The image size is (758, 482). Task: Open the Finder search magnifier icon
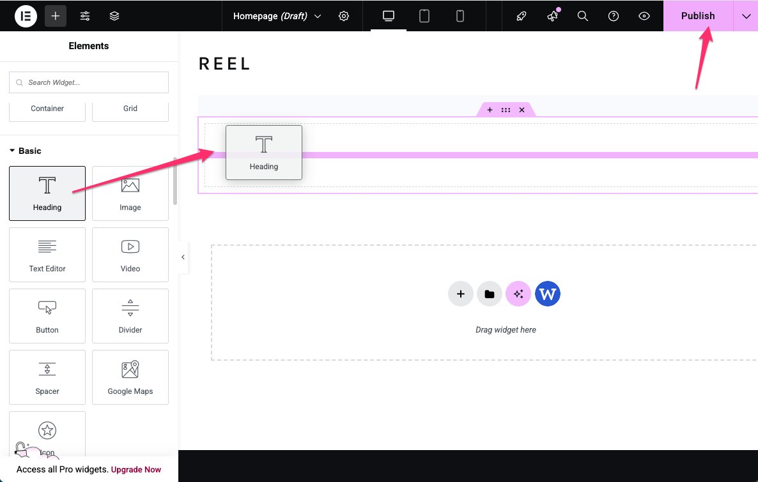coord(583,16)
